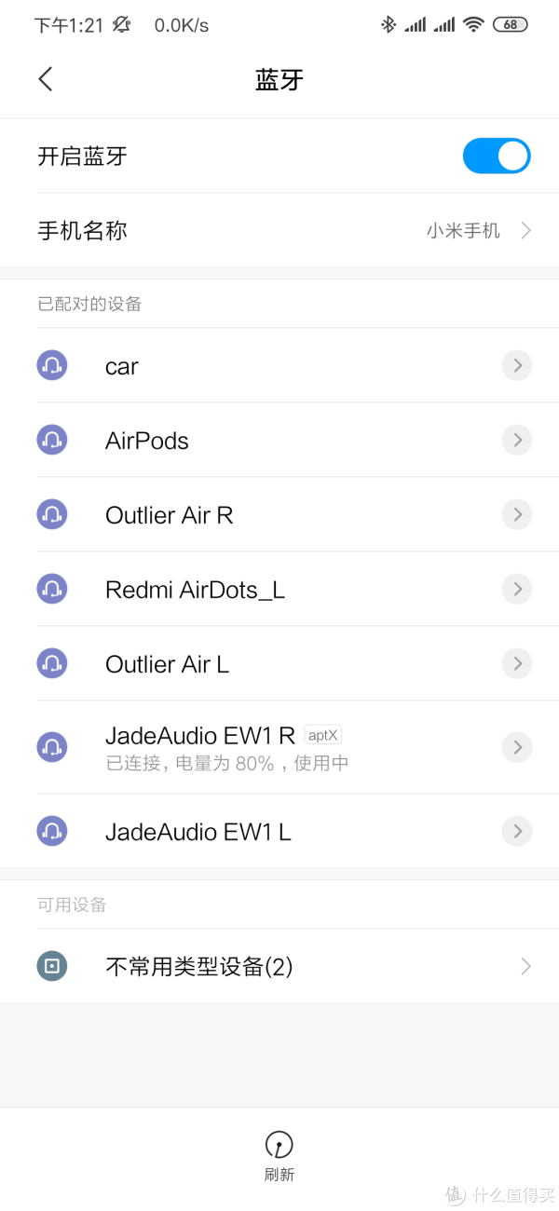Tap headphone icon beside JadeAudio EW1 L

click(x=52, y=831)
